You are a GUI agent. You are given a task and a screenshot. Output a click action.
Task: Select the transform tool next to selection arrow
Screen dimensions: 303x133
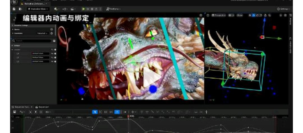click(100, 112)
